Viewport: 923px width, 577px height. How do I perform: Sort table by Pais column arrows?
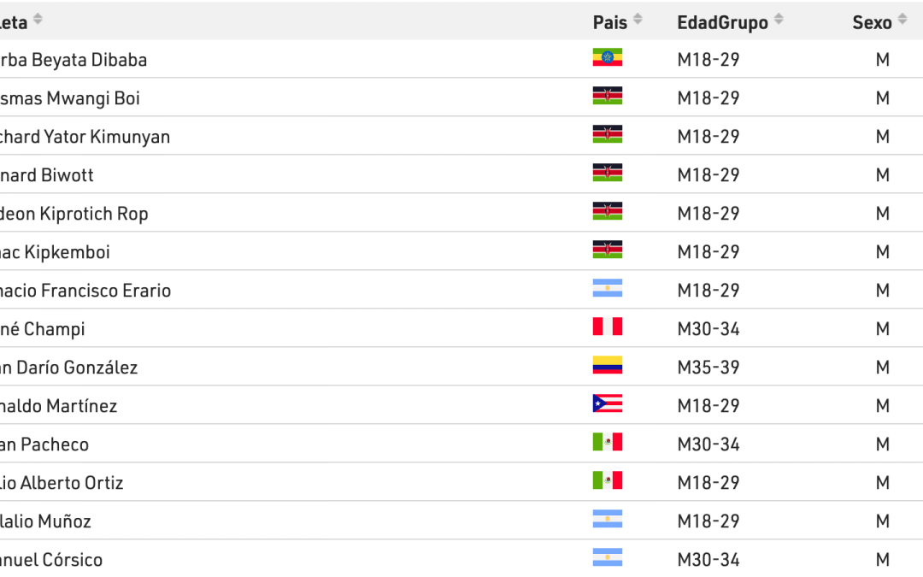(x=638, y=21)
